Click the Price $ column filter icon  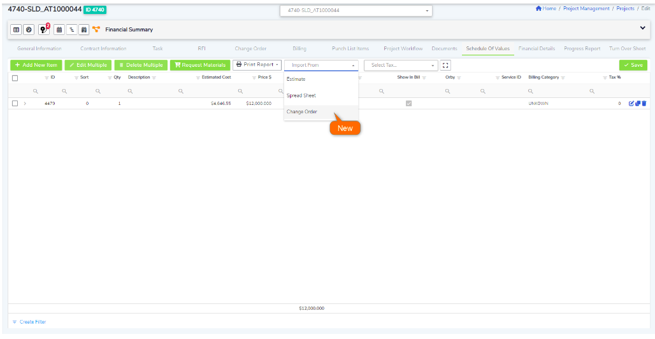(x=254, y=78)
